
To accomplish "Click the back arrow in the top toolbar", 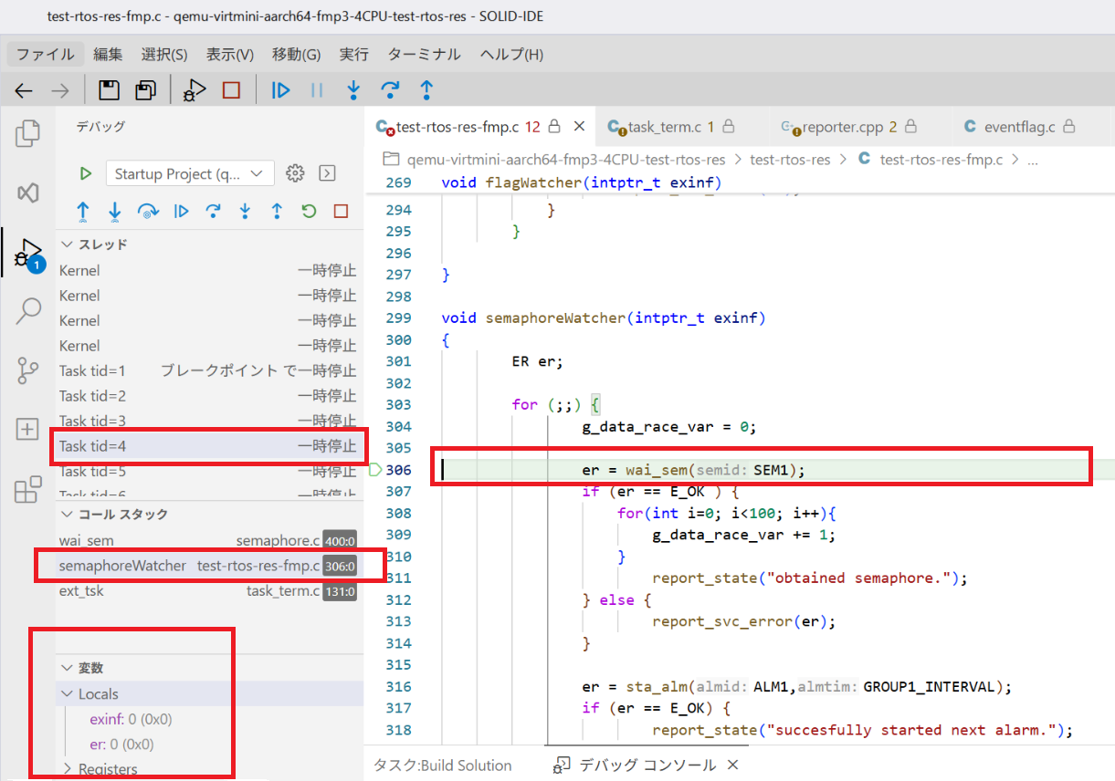I will coord(25,89).
